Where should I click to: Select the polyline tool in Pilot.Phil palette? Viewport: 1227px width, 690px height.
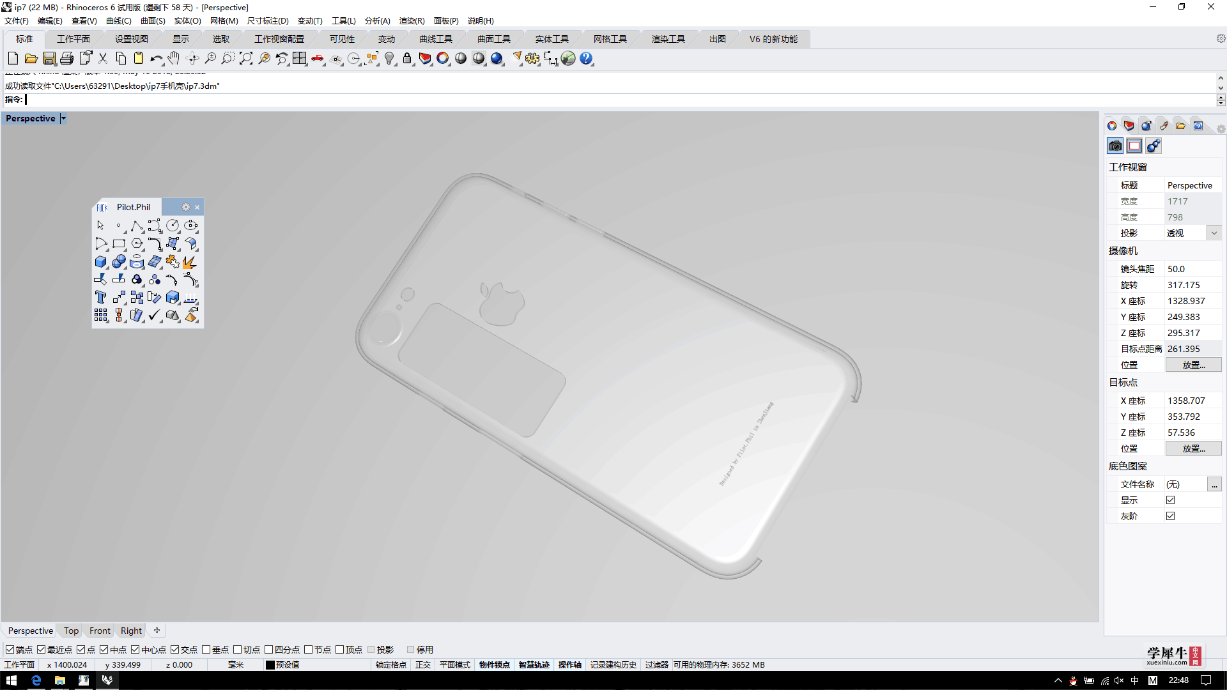point(137,226)
